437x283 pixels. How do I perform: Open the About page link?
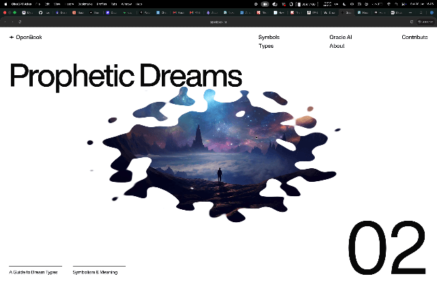click(337, 46)
